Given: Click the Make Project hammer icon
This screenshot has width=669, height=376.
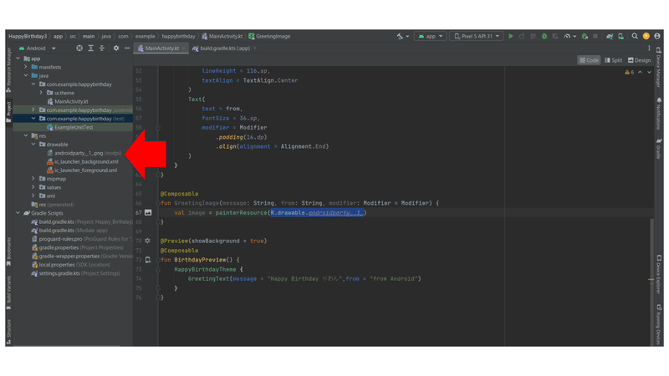Looking at the screenshot, I should 400,36.
